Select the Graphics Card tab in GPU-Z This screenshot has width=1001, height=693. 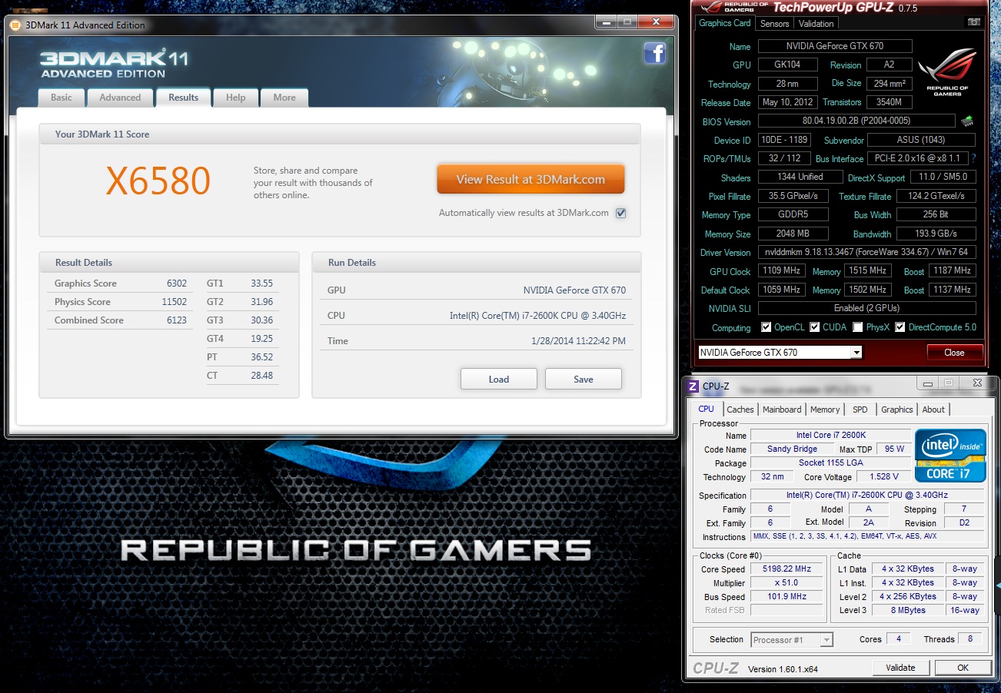[x=725, y=23]
